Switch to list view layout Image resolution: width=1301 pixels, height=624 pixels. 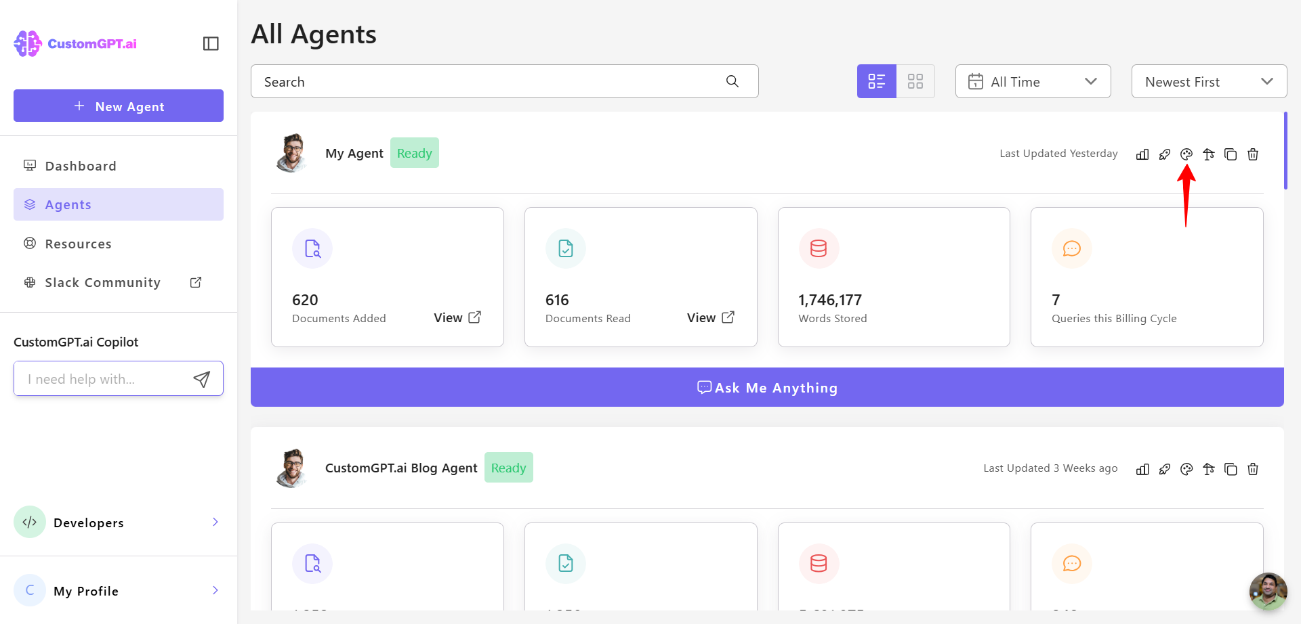[877, 81]
